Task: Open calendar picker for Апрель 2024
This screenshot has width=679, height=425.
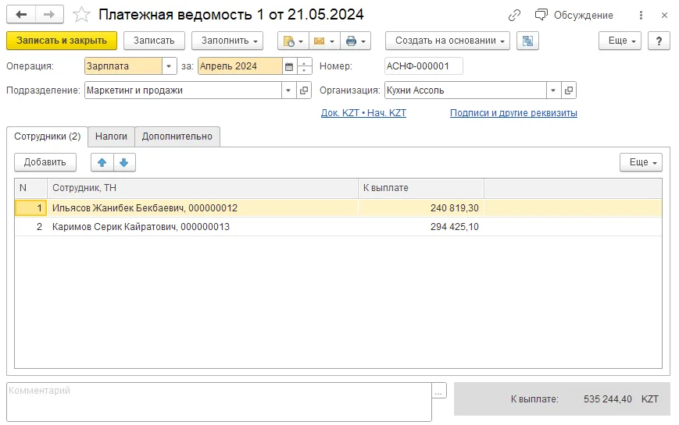Action: tap(289, 66)
